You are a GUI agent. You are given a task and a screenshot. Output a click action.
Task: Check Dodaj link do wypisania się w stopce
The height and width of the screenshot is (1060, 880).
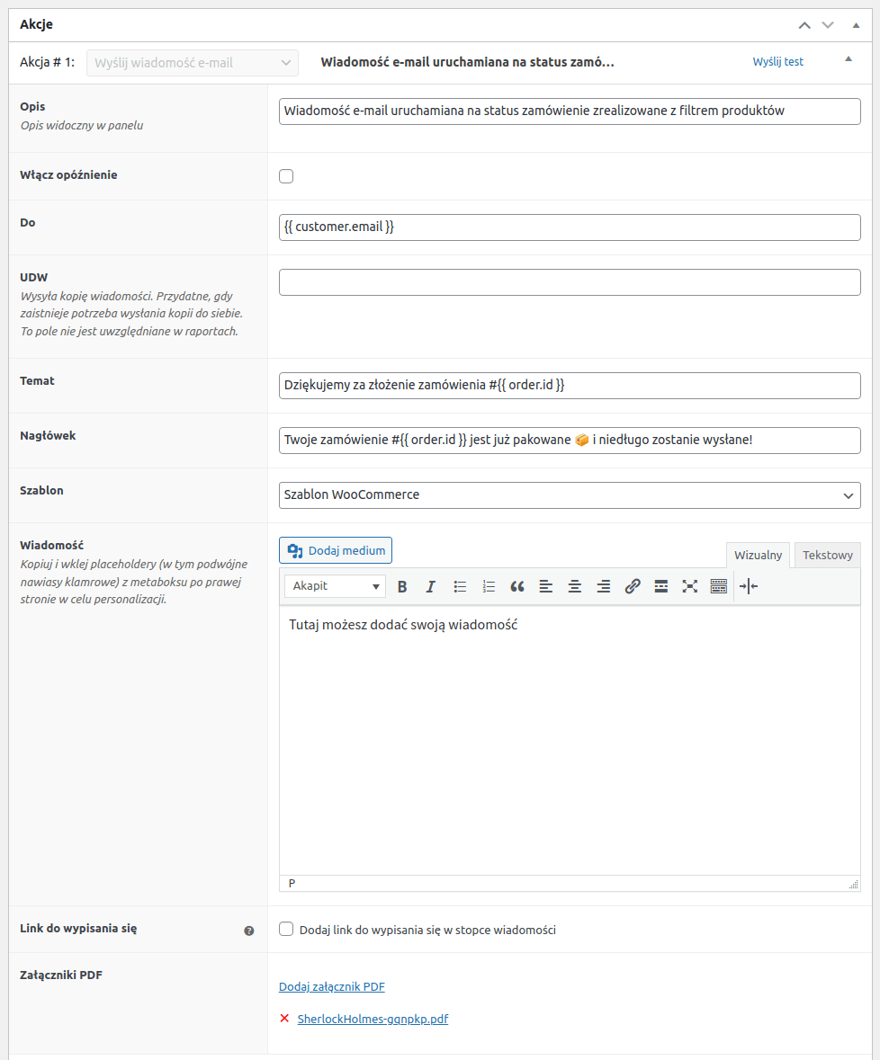[286, 929]
